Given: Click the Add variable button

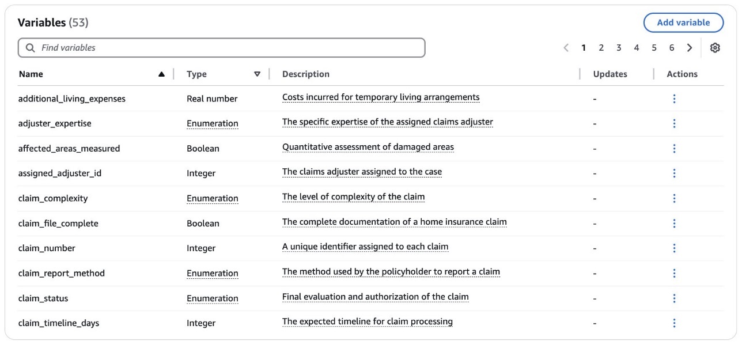Looking at the screenshot, I should 683,22.
